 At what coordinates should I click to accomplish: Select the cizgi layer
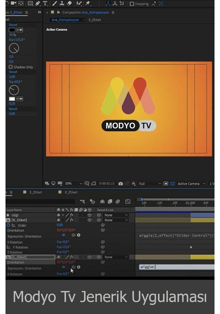pos(15,215)
